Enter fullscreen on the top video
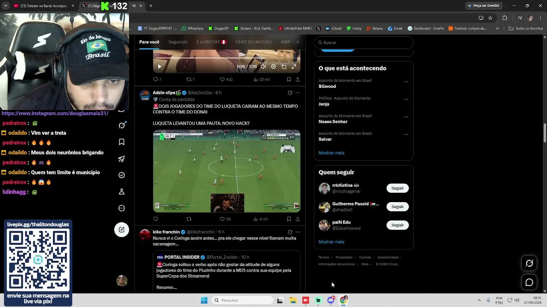 [294, 67]
